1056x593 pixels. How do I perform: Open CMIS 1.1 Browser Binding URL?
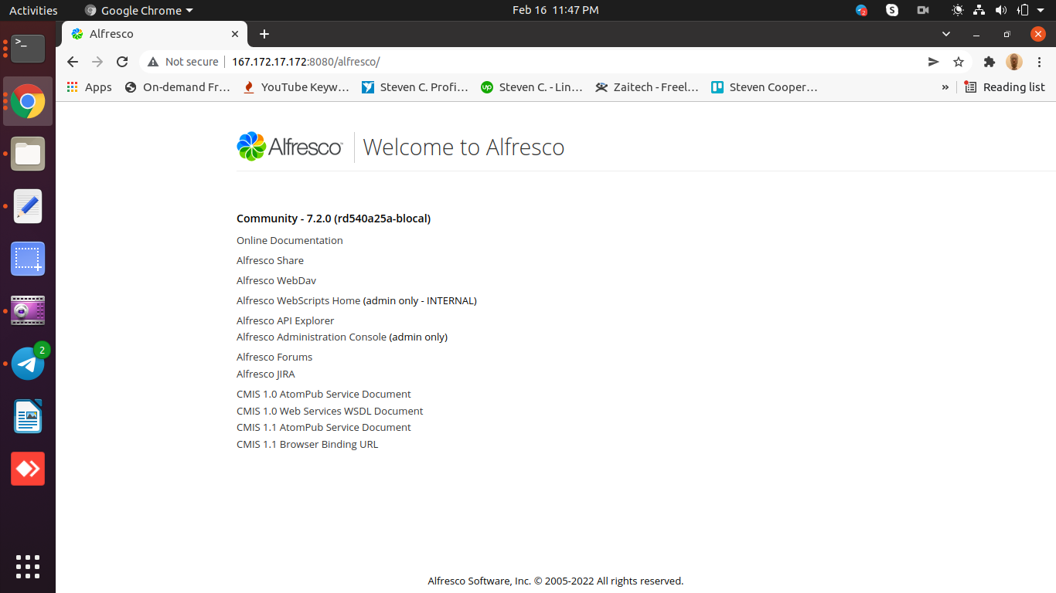[308, 444]
